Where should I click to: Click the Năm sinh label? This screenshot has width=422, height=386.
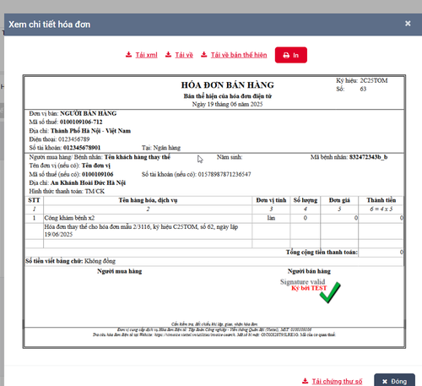coord(230,157)
